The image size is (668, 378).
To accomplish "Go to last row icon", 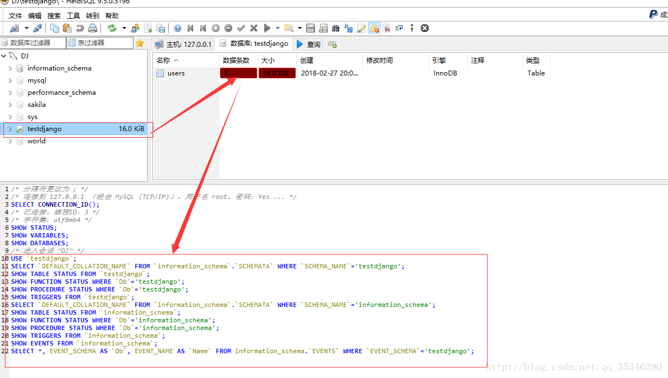I will pos(203,28).
